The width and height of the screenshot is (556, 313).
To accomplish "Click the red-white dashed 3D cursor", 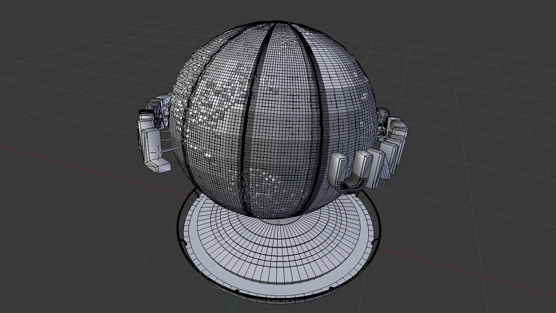I will [x=158, y=153].
